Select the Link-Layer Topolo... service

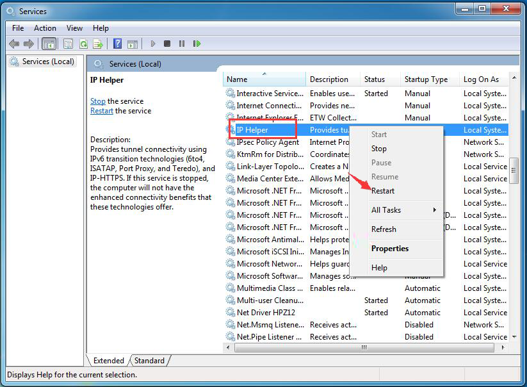(366, 167)
